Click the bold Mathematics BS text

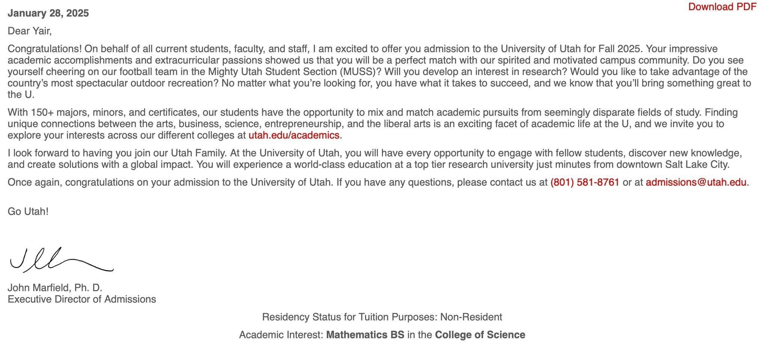pos(365,335)
